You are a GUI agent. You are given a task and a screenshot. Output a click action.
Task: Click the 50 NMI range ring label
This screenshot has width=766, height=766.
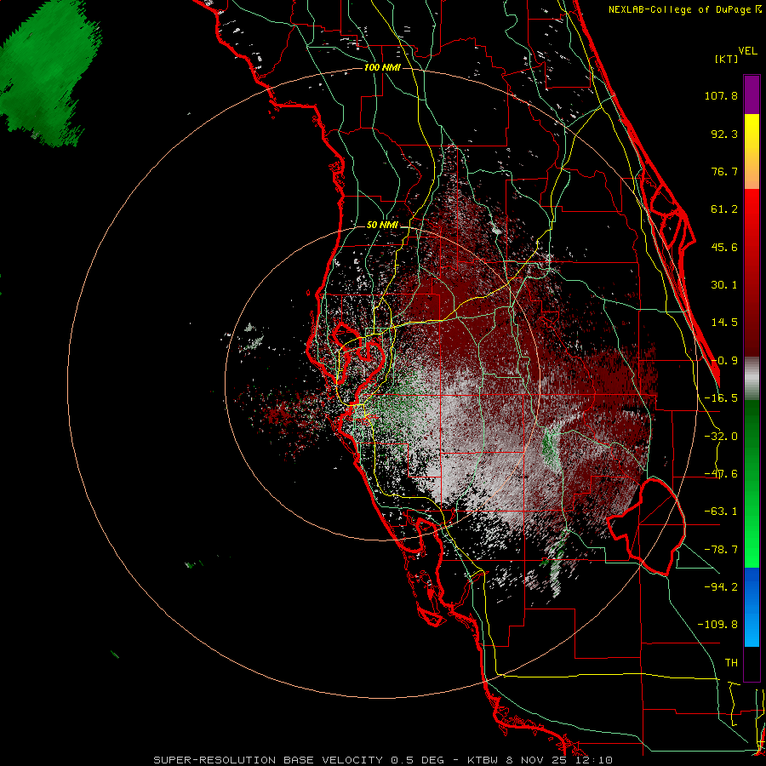[x=382, y=226]
